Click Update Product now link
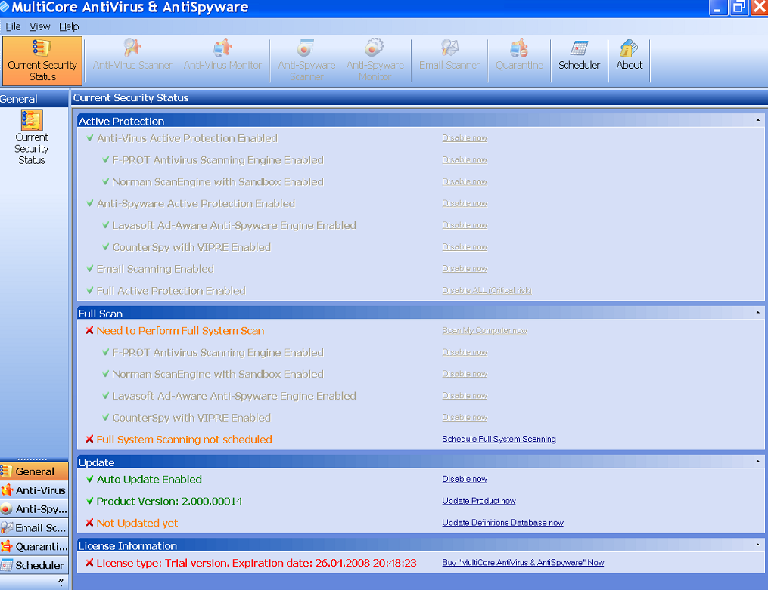 coord(478,501)
